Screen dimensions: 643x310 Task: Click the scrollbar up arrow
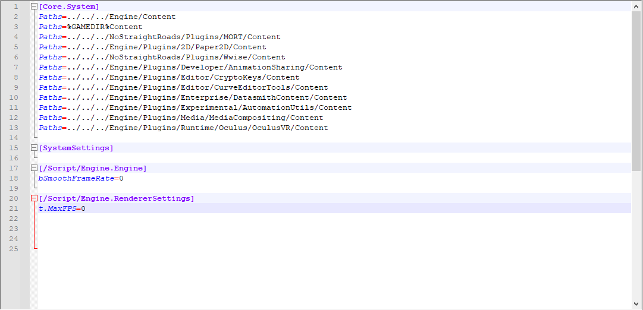pos(636,7)
